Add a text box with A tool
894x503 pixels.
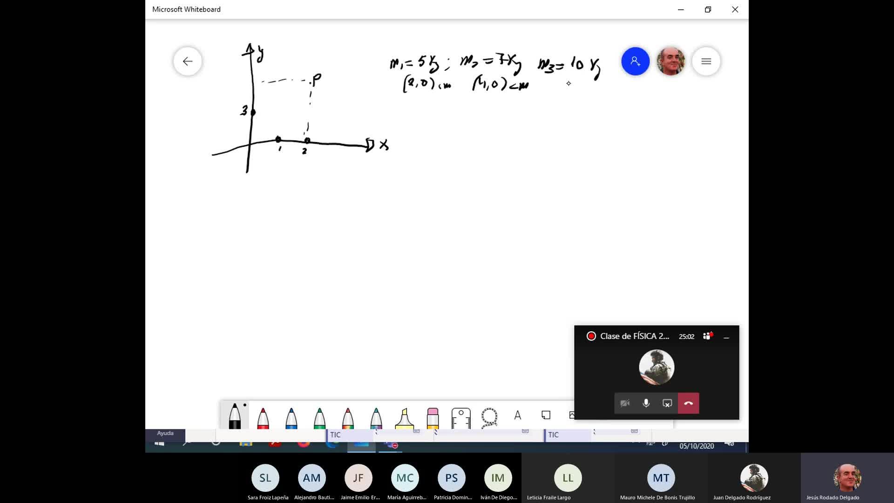point(518,415)
